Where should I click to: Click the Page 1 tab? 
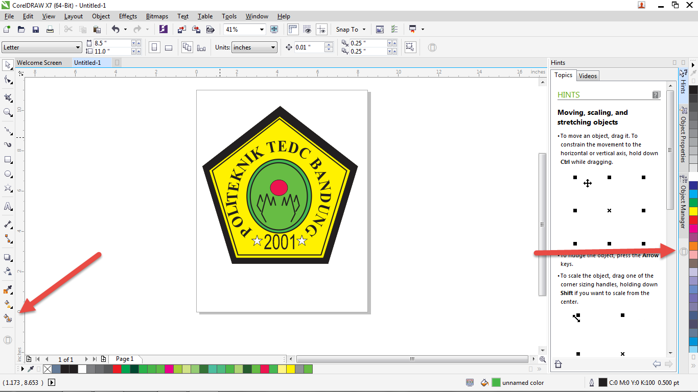(125, 359)
